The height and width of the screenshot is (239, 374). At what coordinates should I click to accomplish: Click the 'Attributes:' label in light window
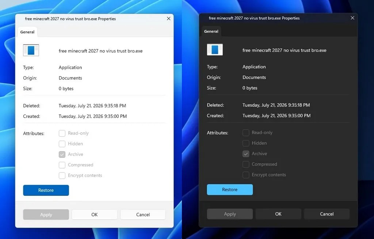pyautogui.click(x=34, y=133)
